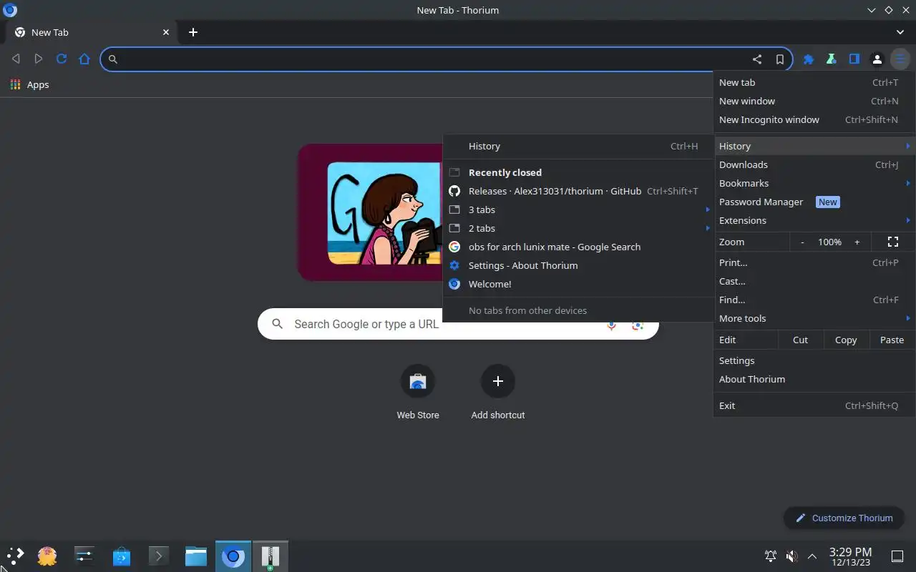Launch the terminal from the taskbar
Image resolution: width=916 pixels, height=572 pixels.
point(159,556)
